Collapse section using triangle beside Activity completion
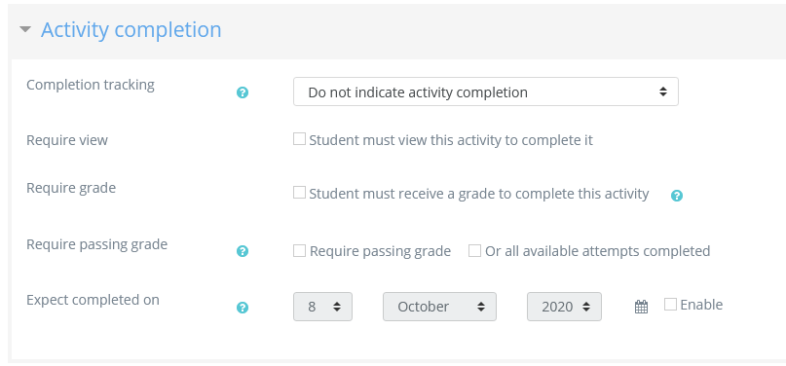The width and height of the screenshot is (786, 366). (x=25, y=29)
